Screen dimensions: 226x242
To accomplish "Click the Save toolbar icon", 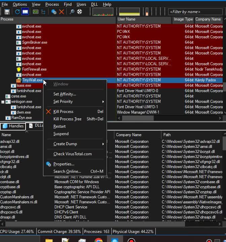I will click(7, 12).
